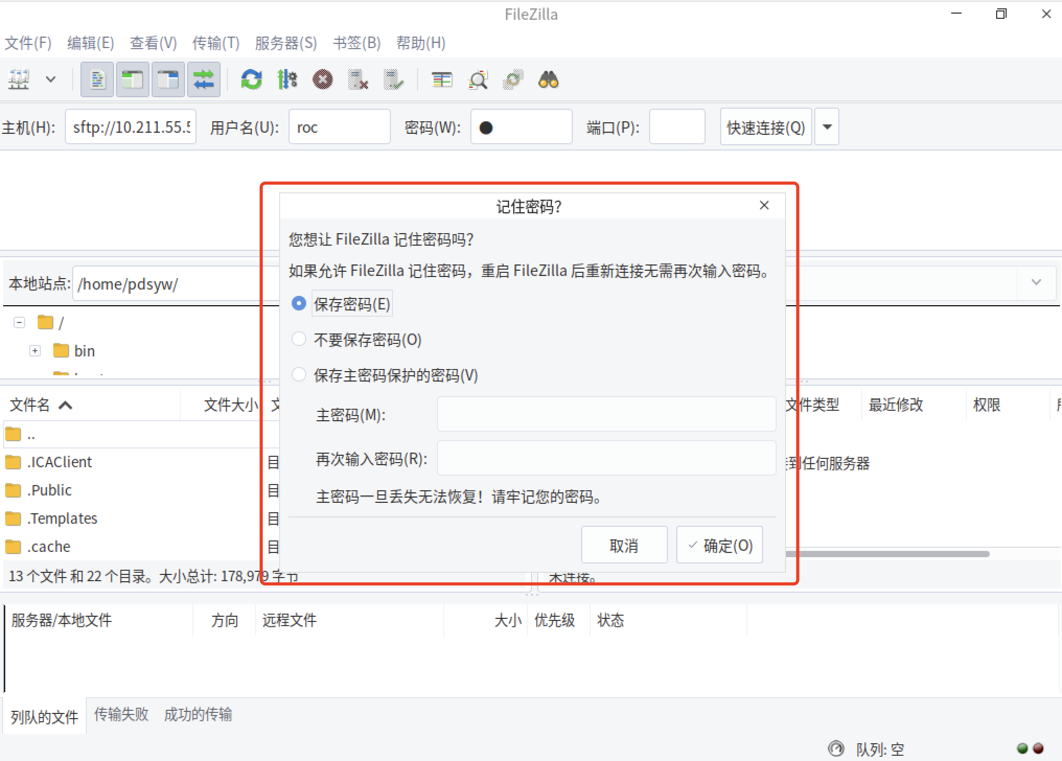Open the Site Manager icon
The width and height of the screenshot is (1062, 761).
click(x=19, y=80)
